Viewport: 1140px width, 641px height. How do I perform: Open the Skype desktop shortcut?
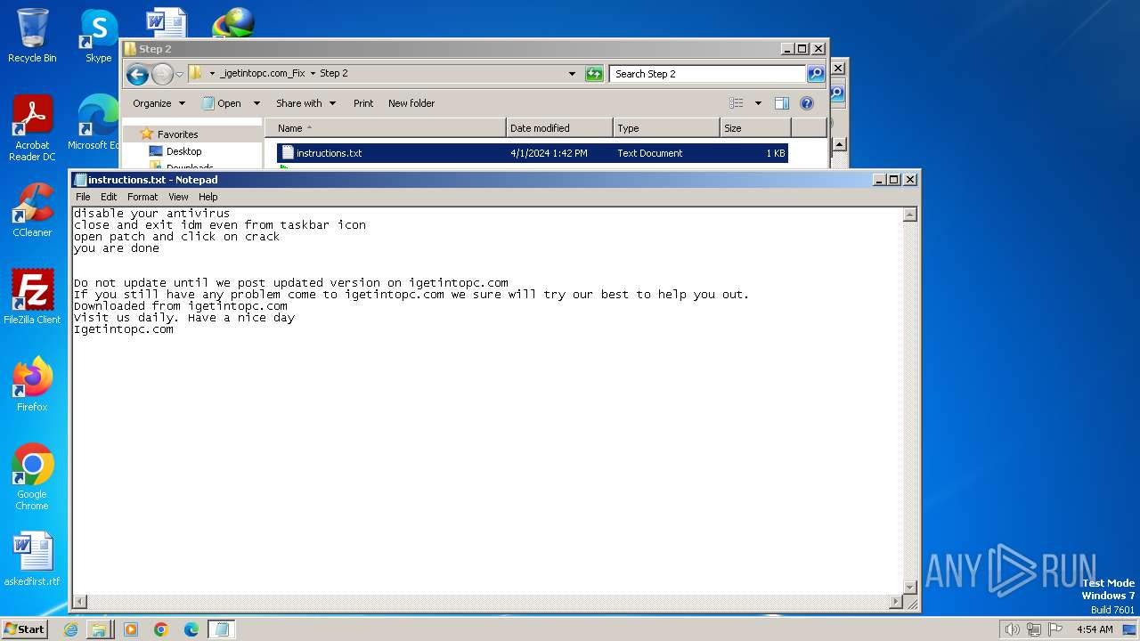click(98, 36)
